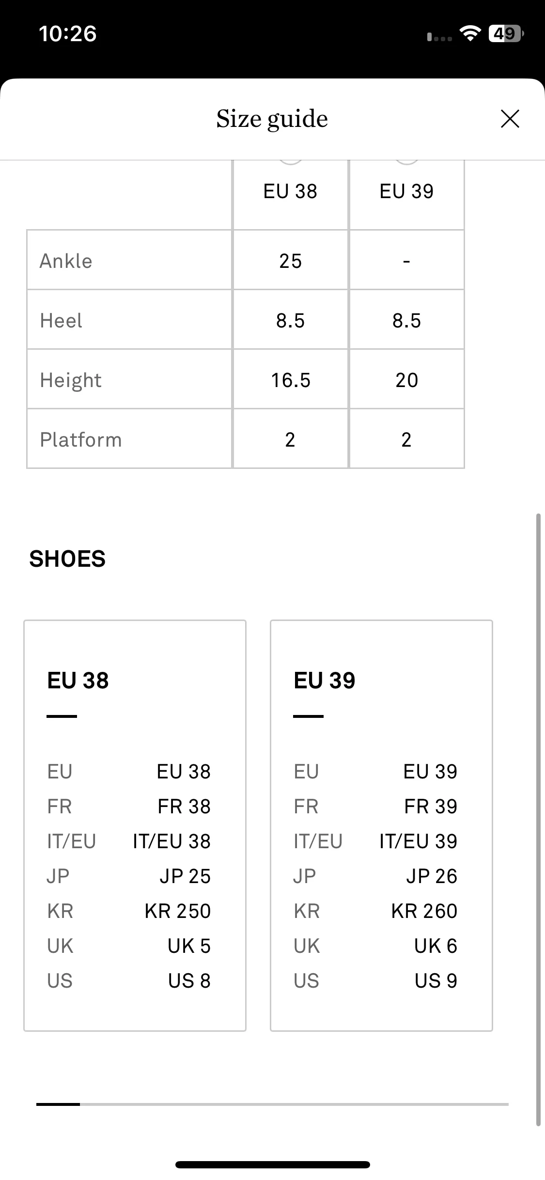545x1180 pixels.
Task: Open the EU 39 size conversion card
Action: pos(382,825)
